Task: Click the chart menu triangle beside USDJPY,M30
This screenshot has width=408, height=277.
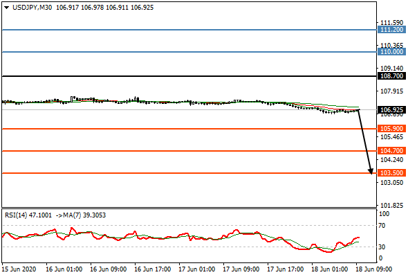Action: (7, 8)
